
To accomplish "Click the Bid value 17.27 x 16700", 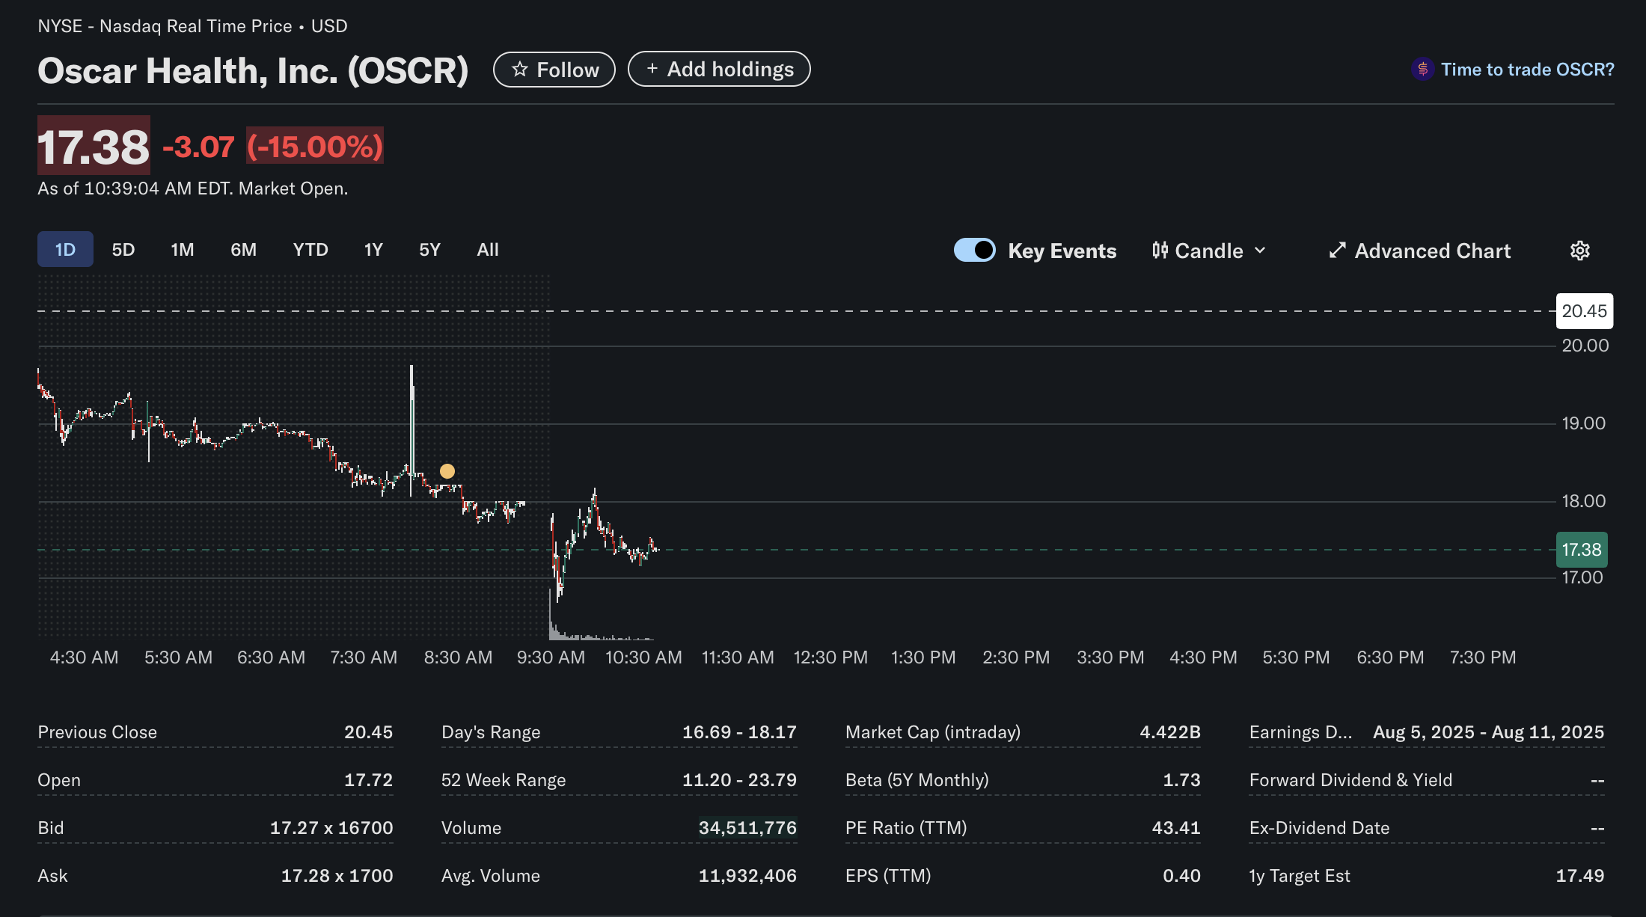I will [331, 828].
